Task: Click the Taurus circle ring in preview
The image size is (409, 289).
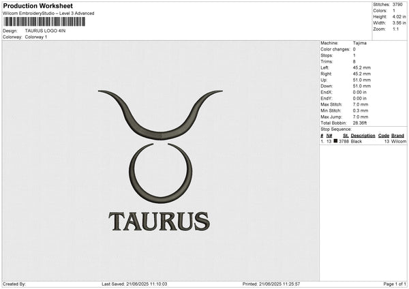Action: tap(160, 173)
